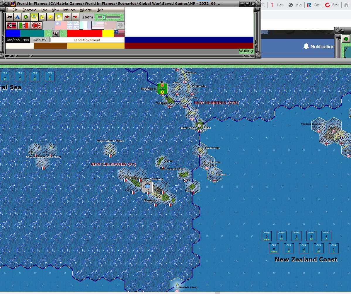Click the NEW HEBRIDES (CW) map label
The image size is (351, 294).
point(216,103)
